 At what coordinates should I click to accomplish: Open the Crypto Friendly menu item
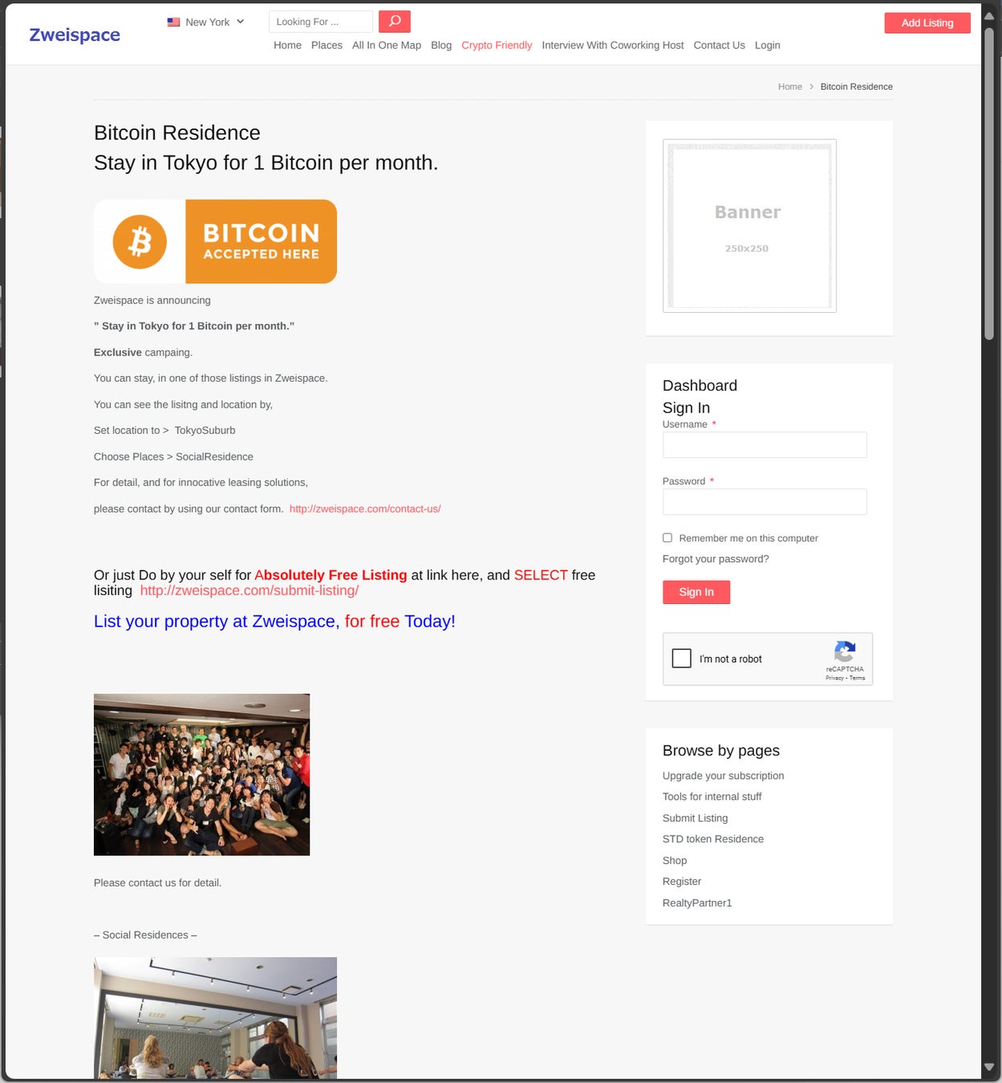coord(497,45)
